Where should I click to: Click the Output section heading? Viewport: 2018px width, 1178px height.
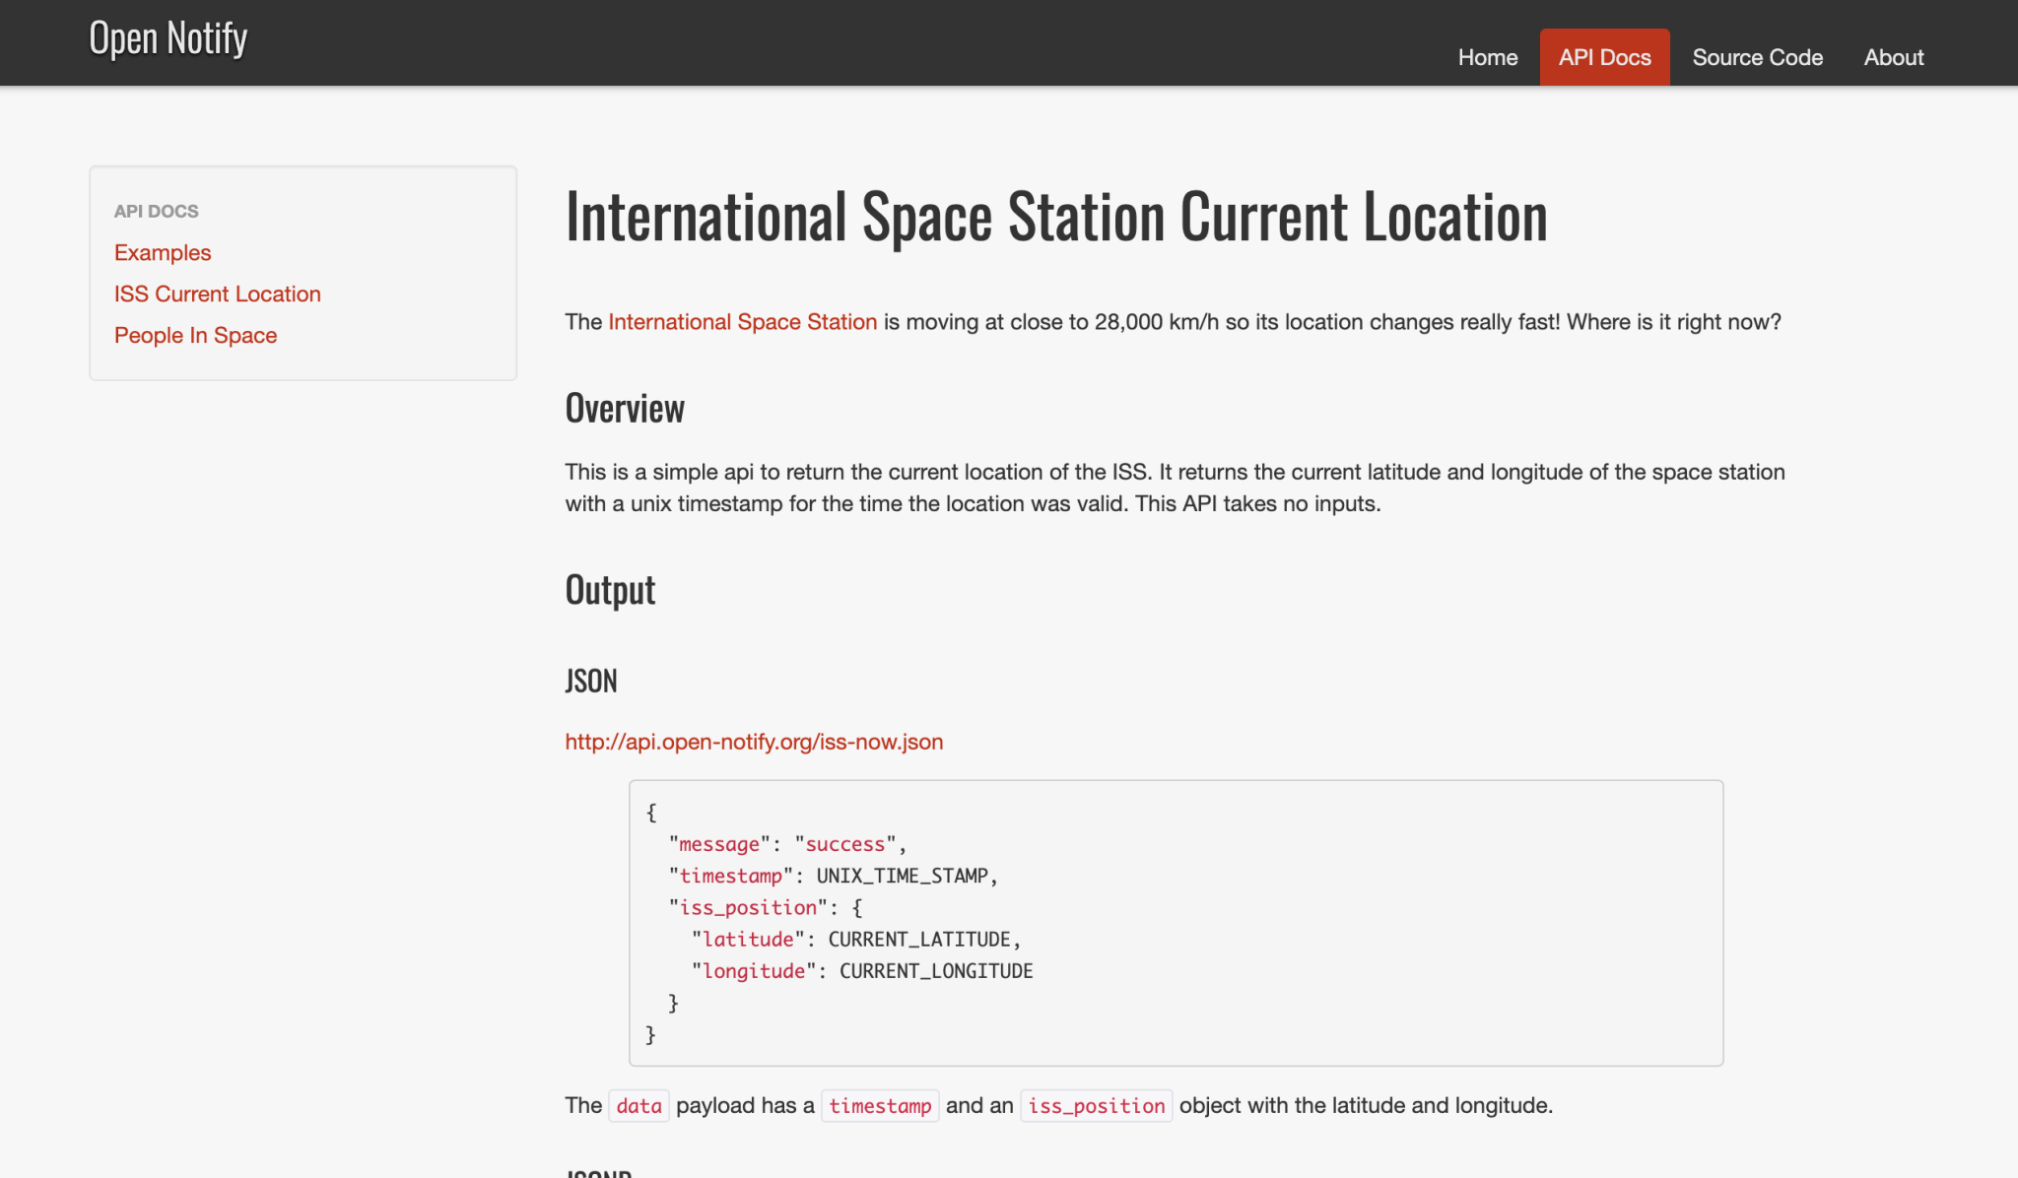tap(610, 590)
